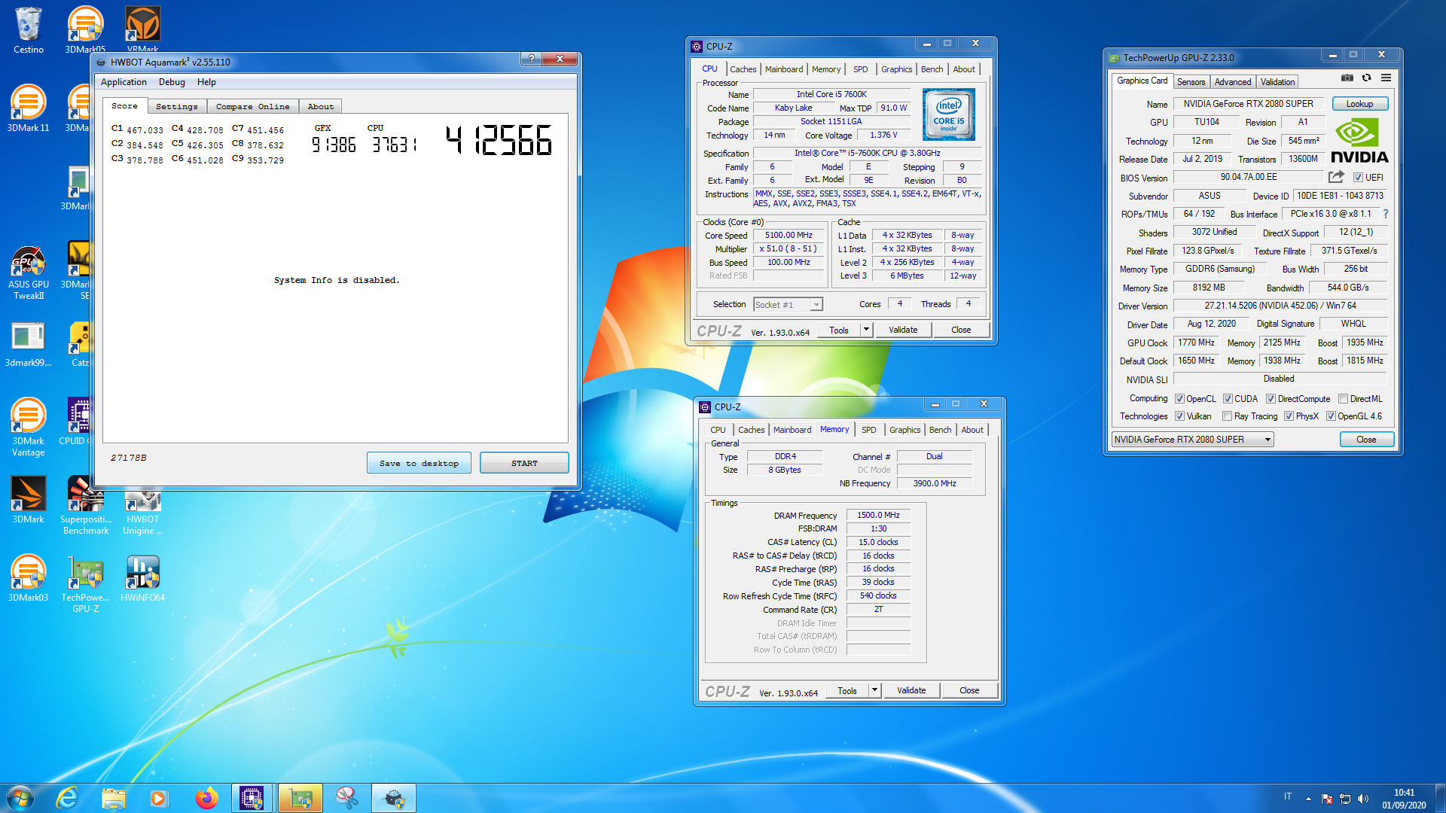Click the bus interface question mark icon
Image resolution: width=1446 pixels, height=813 pixels.
(x=1385, y=214)
